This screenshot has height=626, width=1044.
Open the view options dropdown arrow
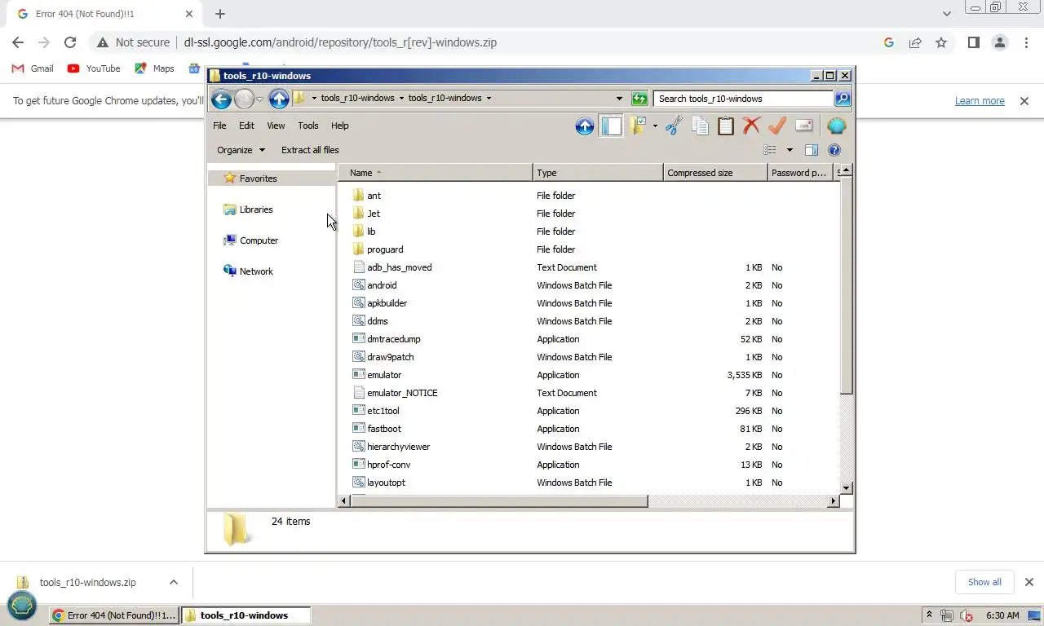click(790, 150)
